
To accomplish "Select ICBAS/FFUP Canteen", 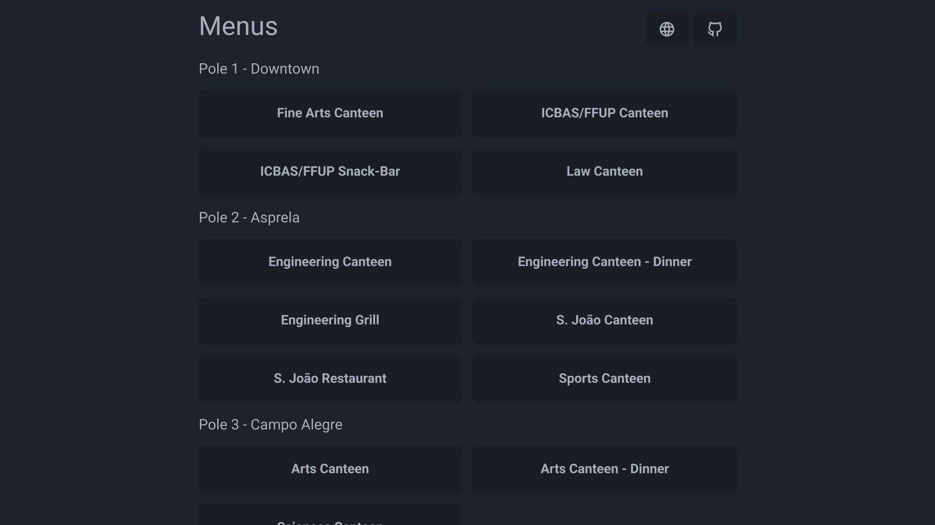I will (x=604, y=113).
